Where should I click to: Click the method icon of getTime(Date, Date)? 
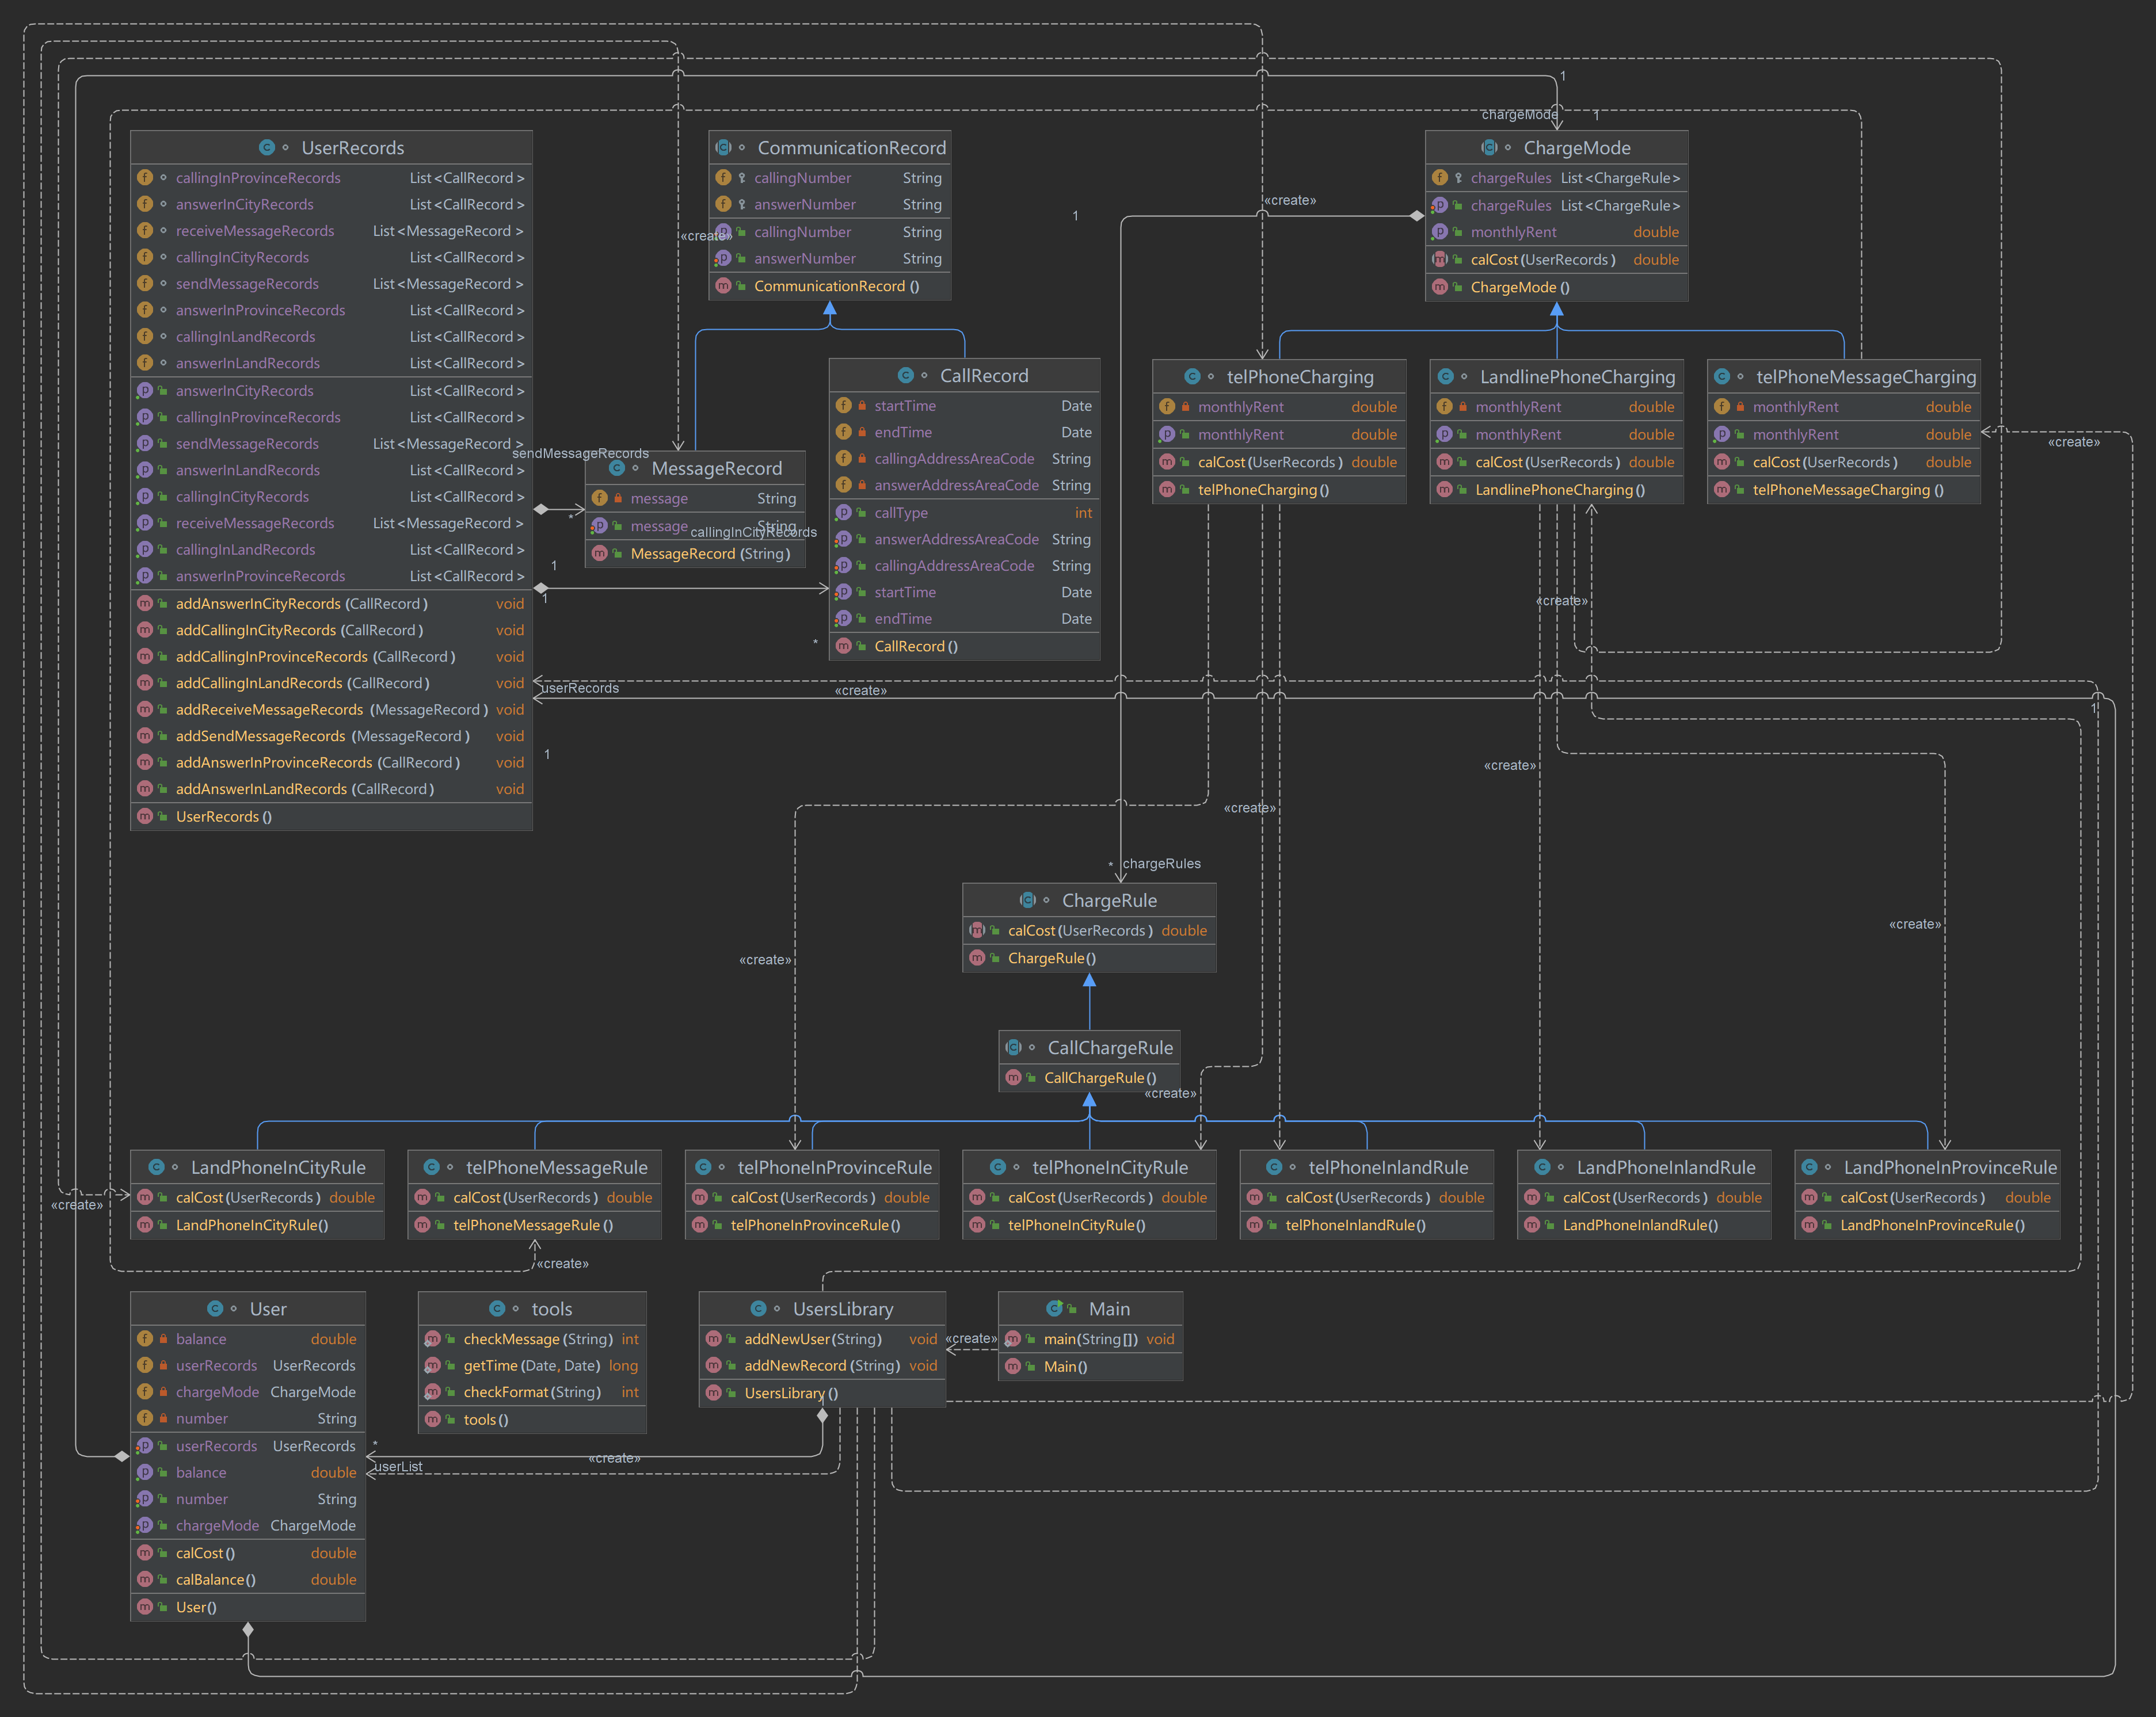[x=433, y=1365]
